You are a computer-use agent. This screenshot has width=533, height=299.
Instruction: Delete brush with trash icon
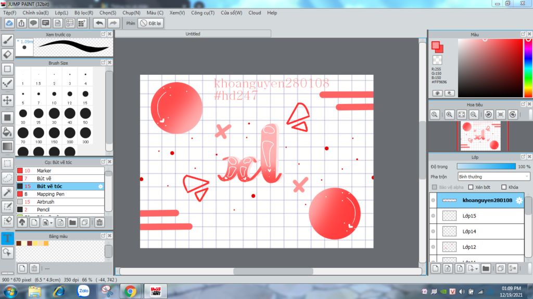99,222
